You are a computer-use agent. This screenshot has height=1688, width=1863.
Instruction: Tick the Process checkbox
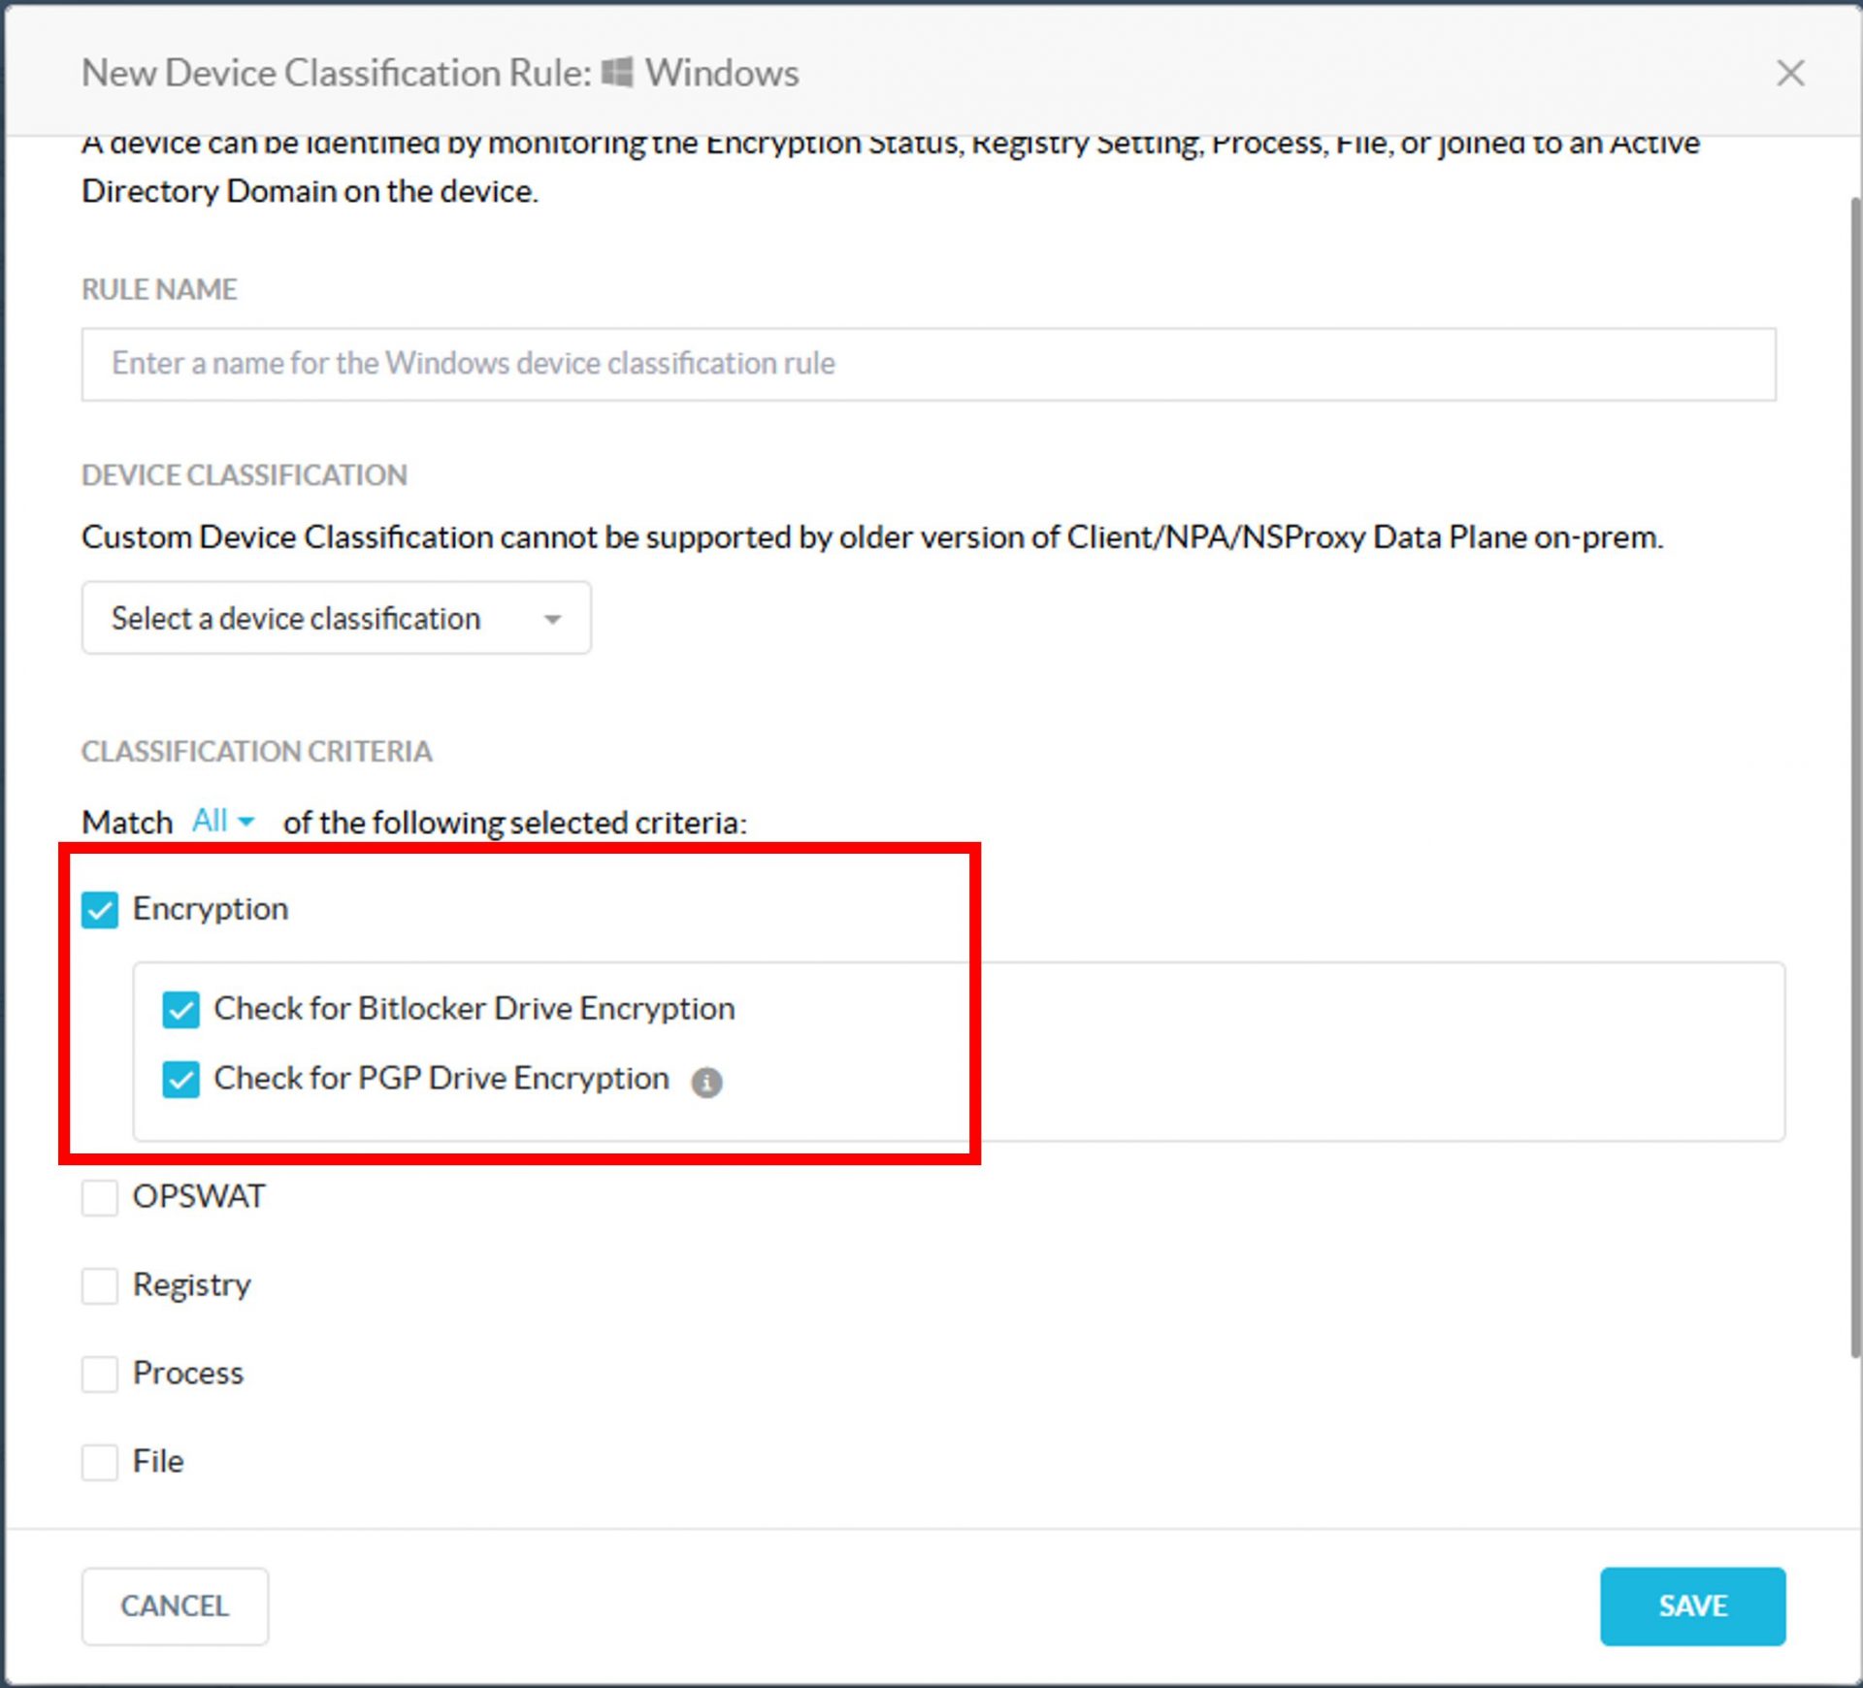click(100, 1374)
